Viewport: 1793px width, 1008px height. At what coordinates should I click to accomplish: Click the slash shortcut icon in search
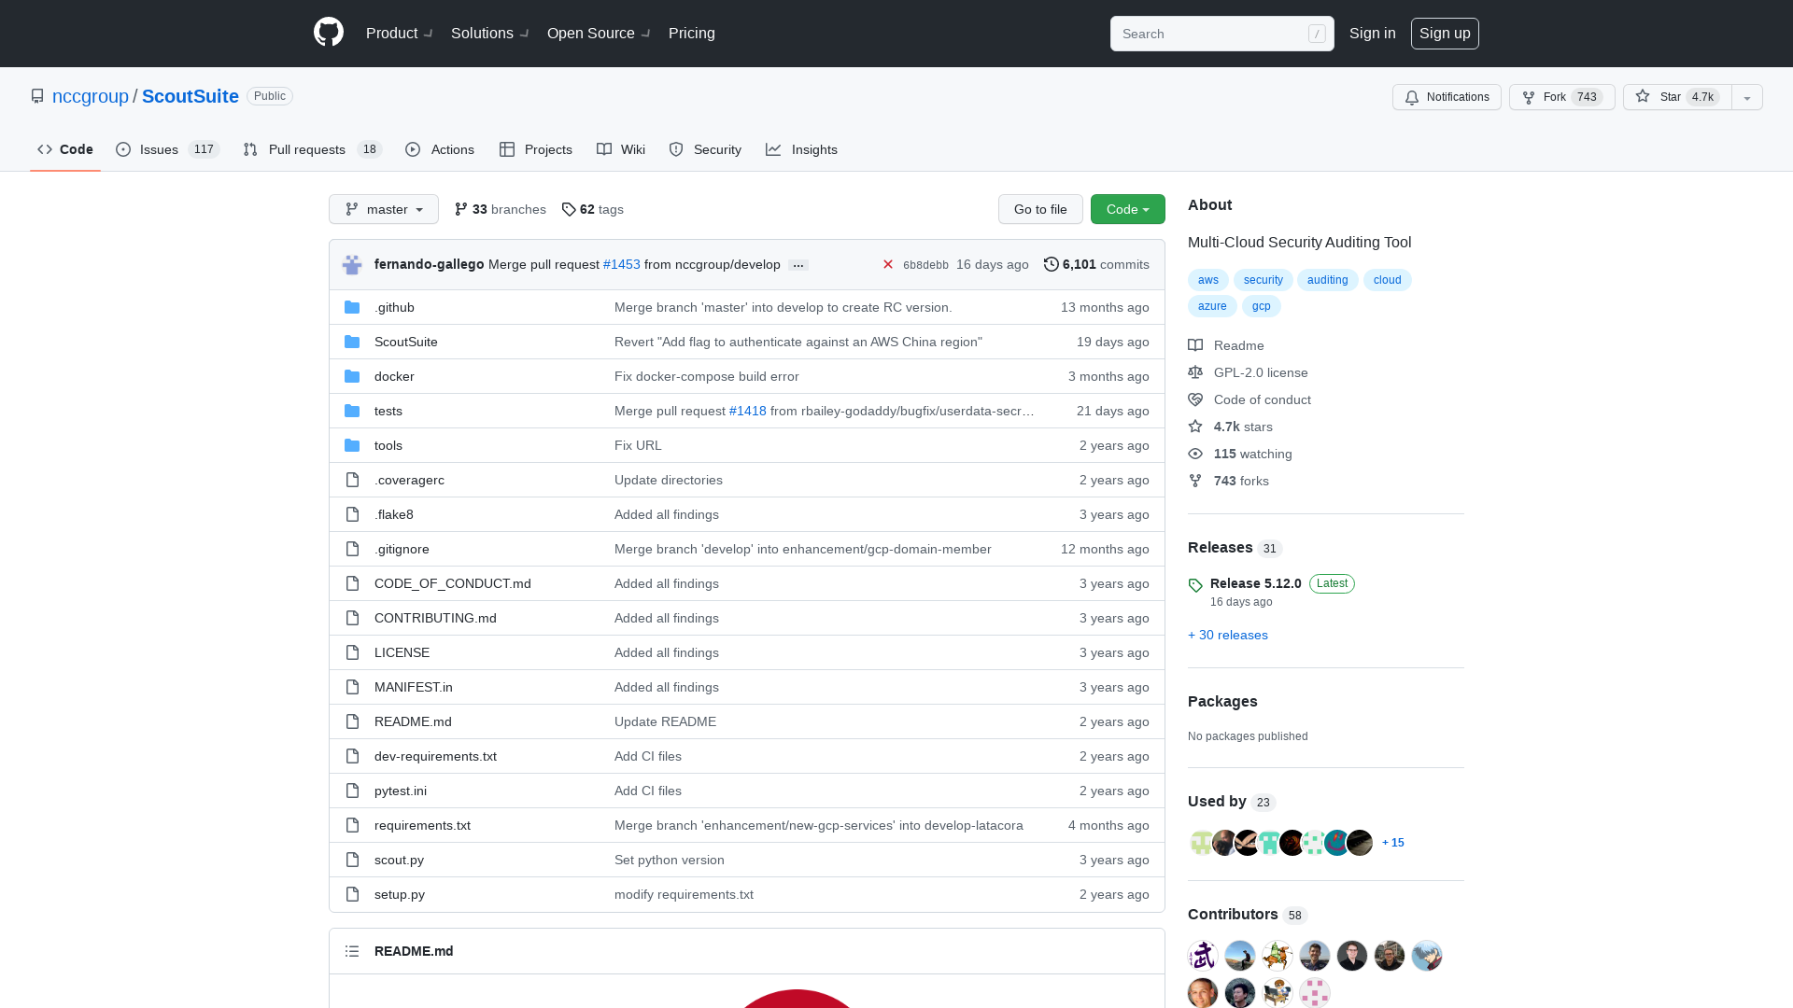point(1317,34)
